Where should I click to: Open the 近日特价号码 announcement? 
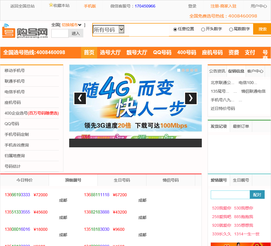(223, 108)
